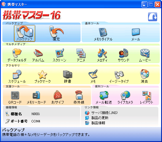162x142 pixels.
Task: Open the スケジュール calendar tool
Action: pos(17,77)
